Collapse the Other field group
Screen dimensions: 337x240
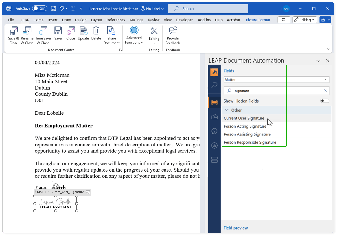[227, 110]
